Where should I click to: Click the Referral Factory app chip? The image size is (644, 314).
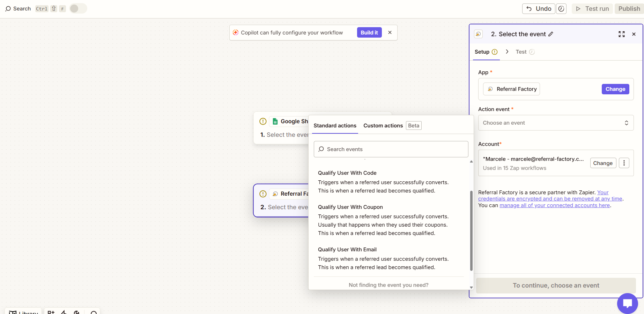[x=511, y=89]
